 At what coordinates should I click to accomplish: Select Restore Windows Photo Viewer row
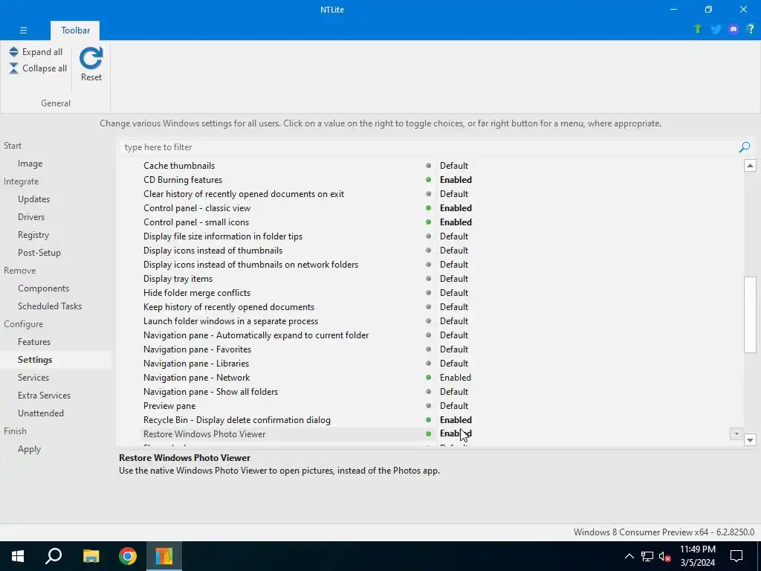(x=204, y=434)
